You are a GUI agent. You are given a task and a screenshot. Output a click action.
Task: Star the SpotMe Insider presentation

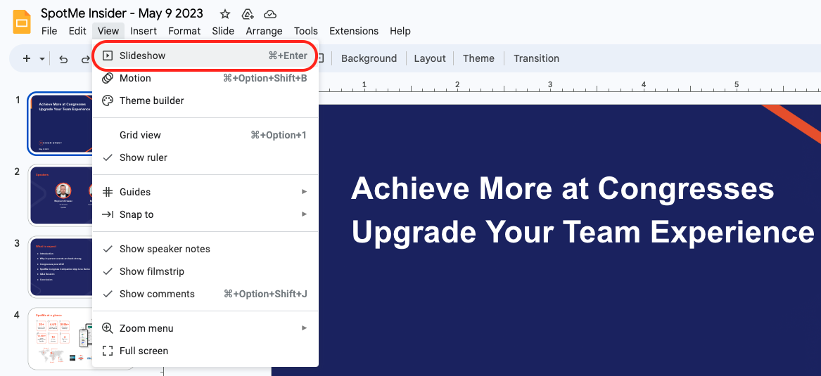coord(224,13)
